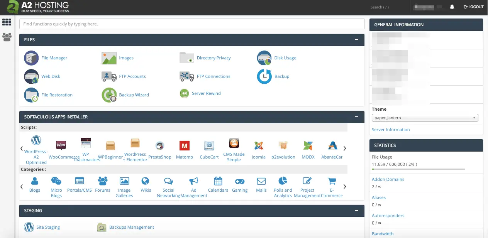Open the Blogs category icon
This screenshot has width=488, height=238.
tap(35, 181)
